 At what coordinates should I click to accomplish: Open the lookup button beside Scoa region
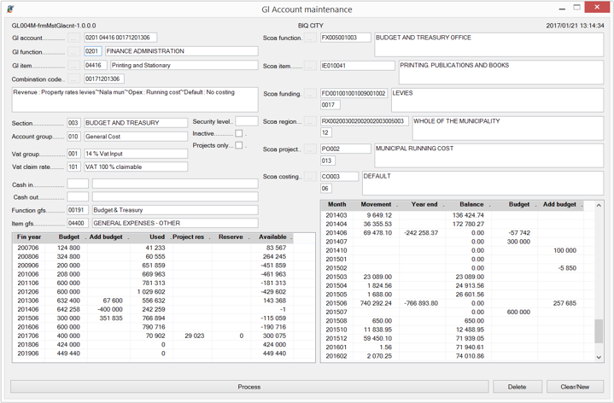[310, 122]
